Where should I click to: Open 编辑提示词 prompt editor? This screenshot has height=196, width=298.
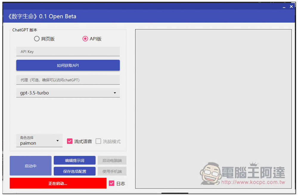tap(74, 160)
